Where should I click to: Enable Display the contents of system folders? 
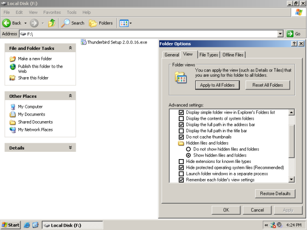click(x=181, y=118)
